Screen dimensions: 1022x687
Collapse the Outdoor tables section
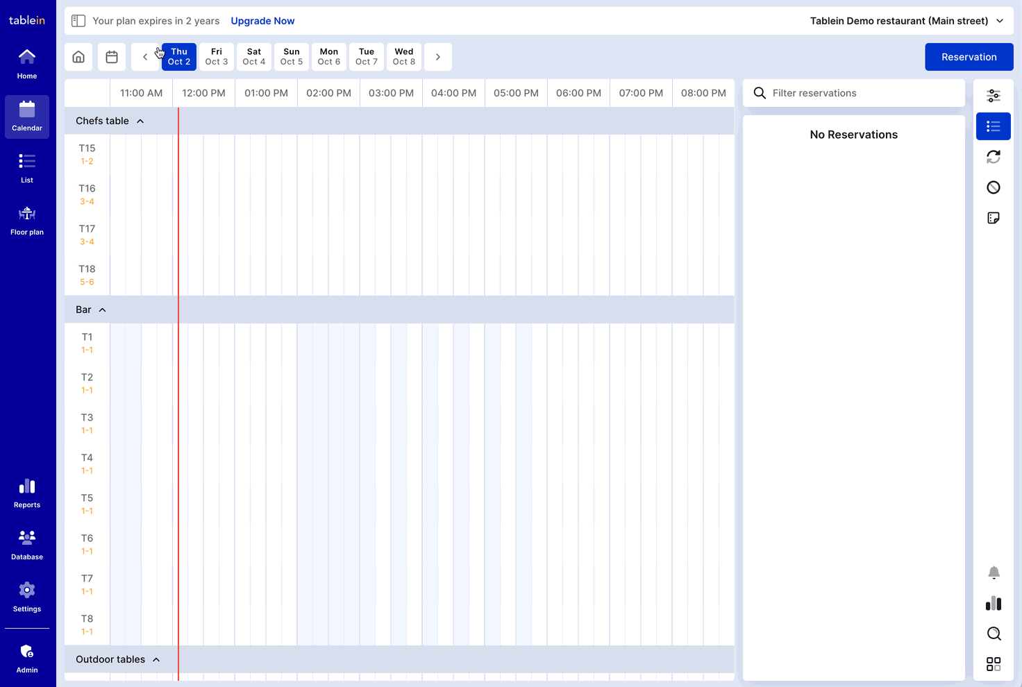[156, 659]
